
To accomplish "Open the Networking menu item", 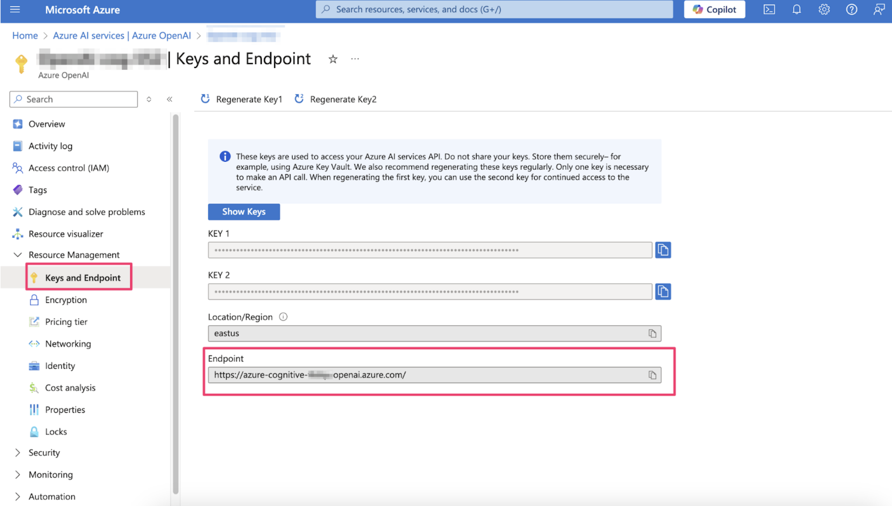I will coord(68,344).
